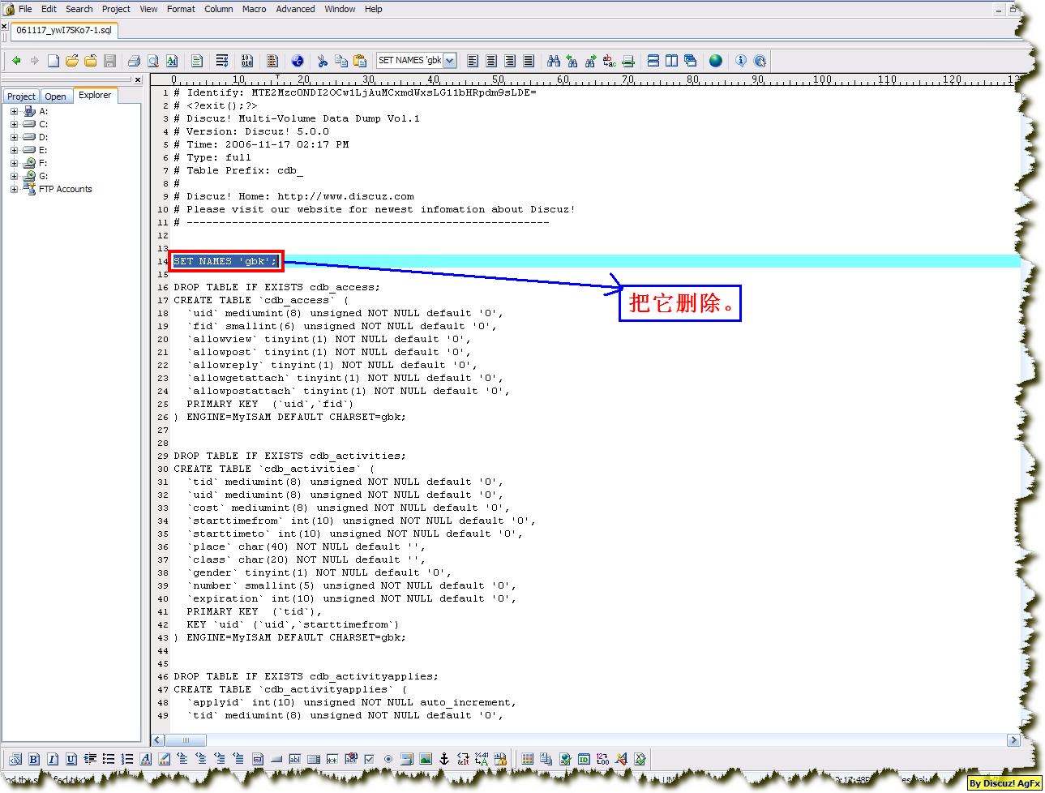Expand the E: drive node
Viewport: 1045px width, 793px height.
click(14, 150)
